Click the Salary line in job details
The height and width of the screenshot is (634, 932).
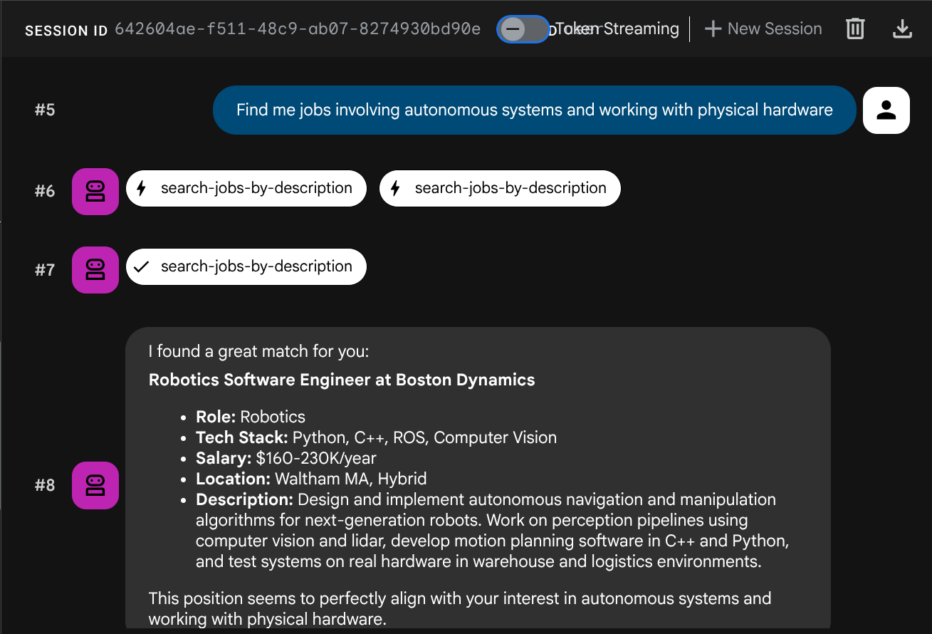click(286, 458)
